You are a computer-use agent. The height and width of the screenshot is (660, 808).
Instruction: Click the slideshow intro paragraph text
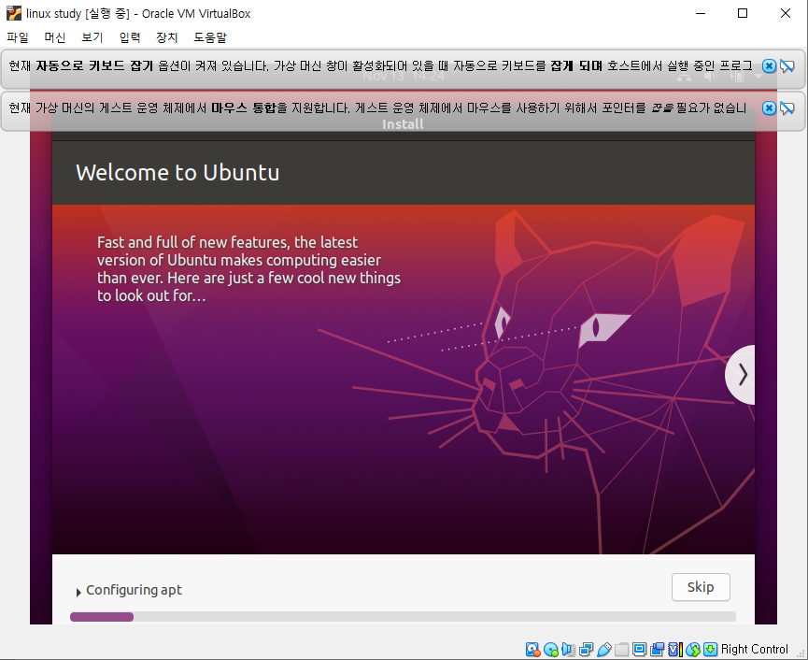click(248, 268)
